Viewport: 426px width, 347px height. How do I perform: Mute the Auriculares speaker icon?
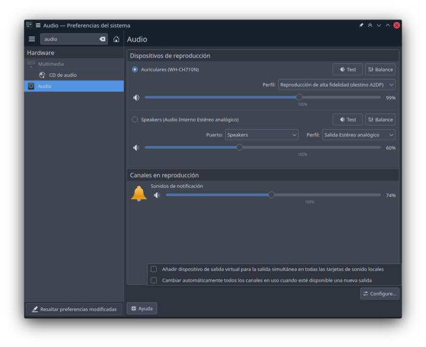(136, 98)
